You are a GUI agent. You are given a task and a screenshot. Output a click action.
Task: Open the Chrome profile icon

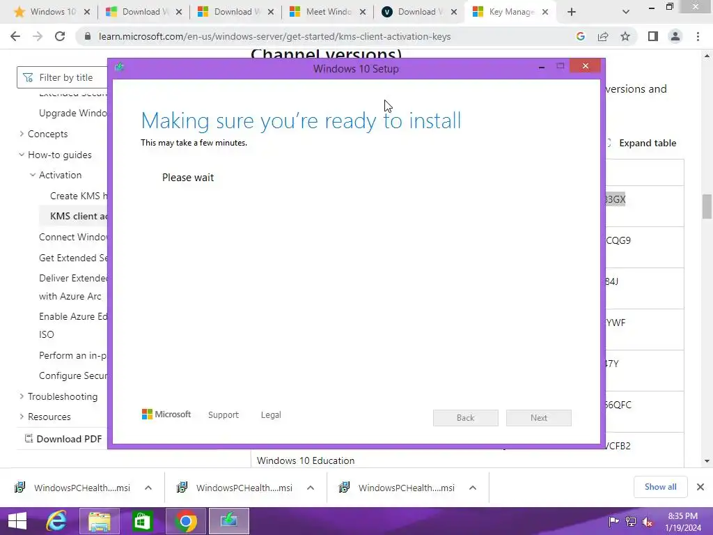tap(675, 36)
